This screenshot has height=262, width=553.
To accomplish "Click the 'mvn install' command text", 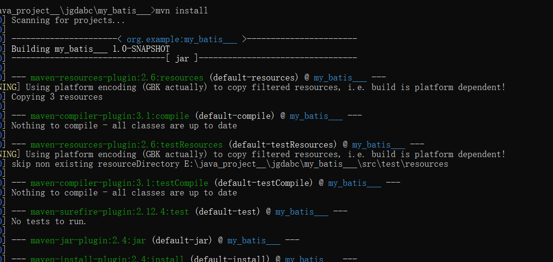I will point(181,11).
